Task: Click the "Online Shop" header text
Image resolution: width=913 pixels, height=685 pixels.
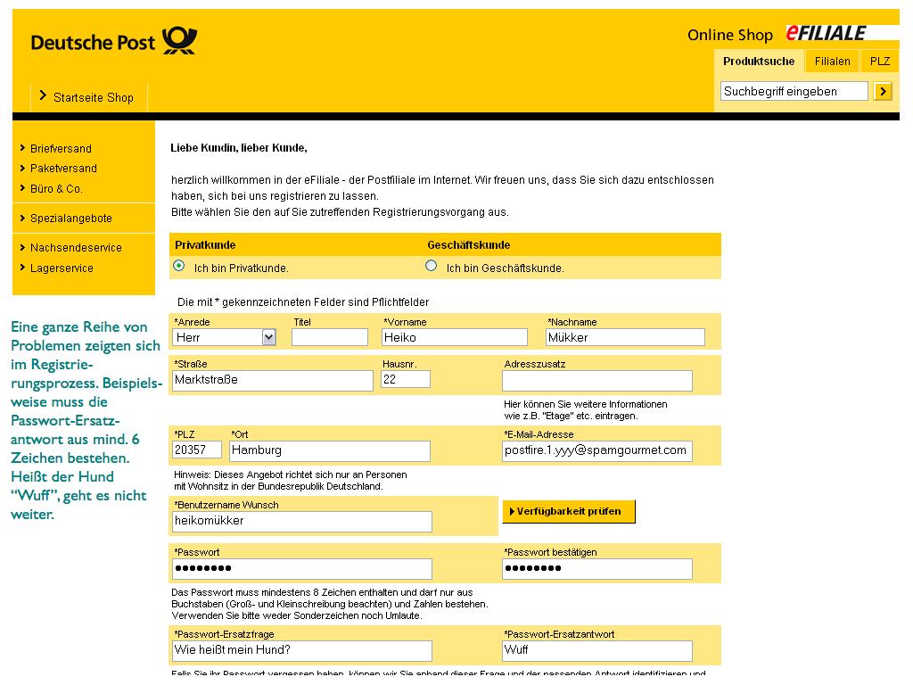Action: click(730, 35)
